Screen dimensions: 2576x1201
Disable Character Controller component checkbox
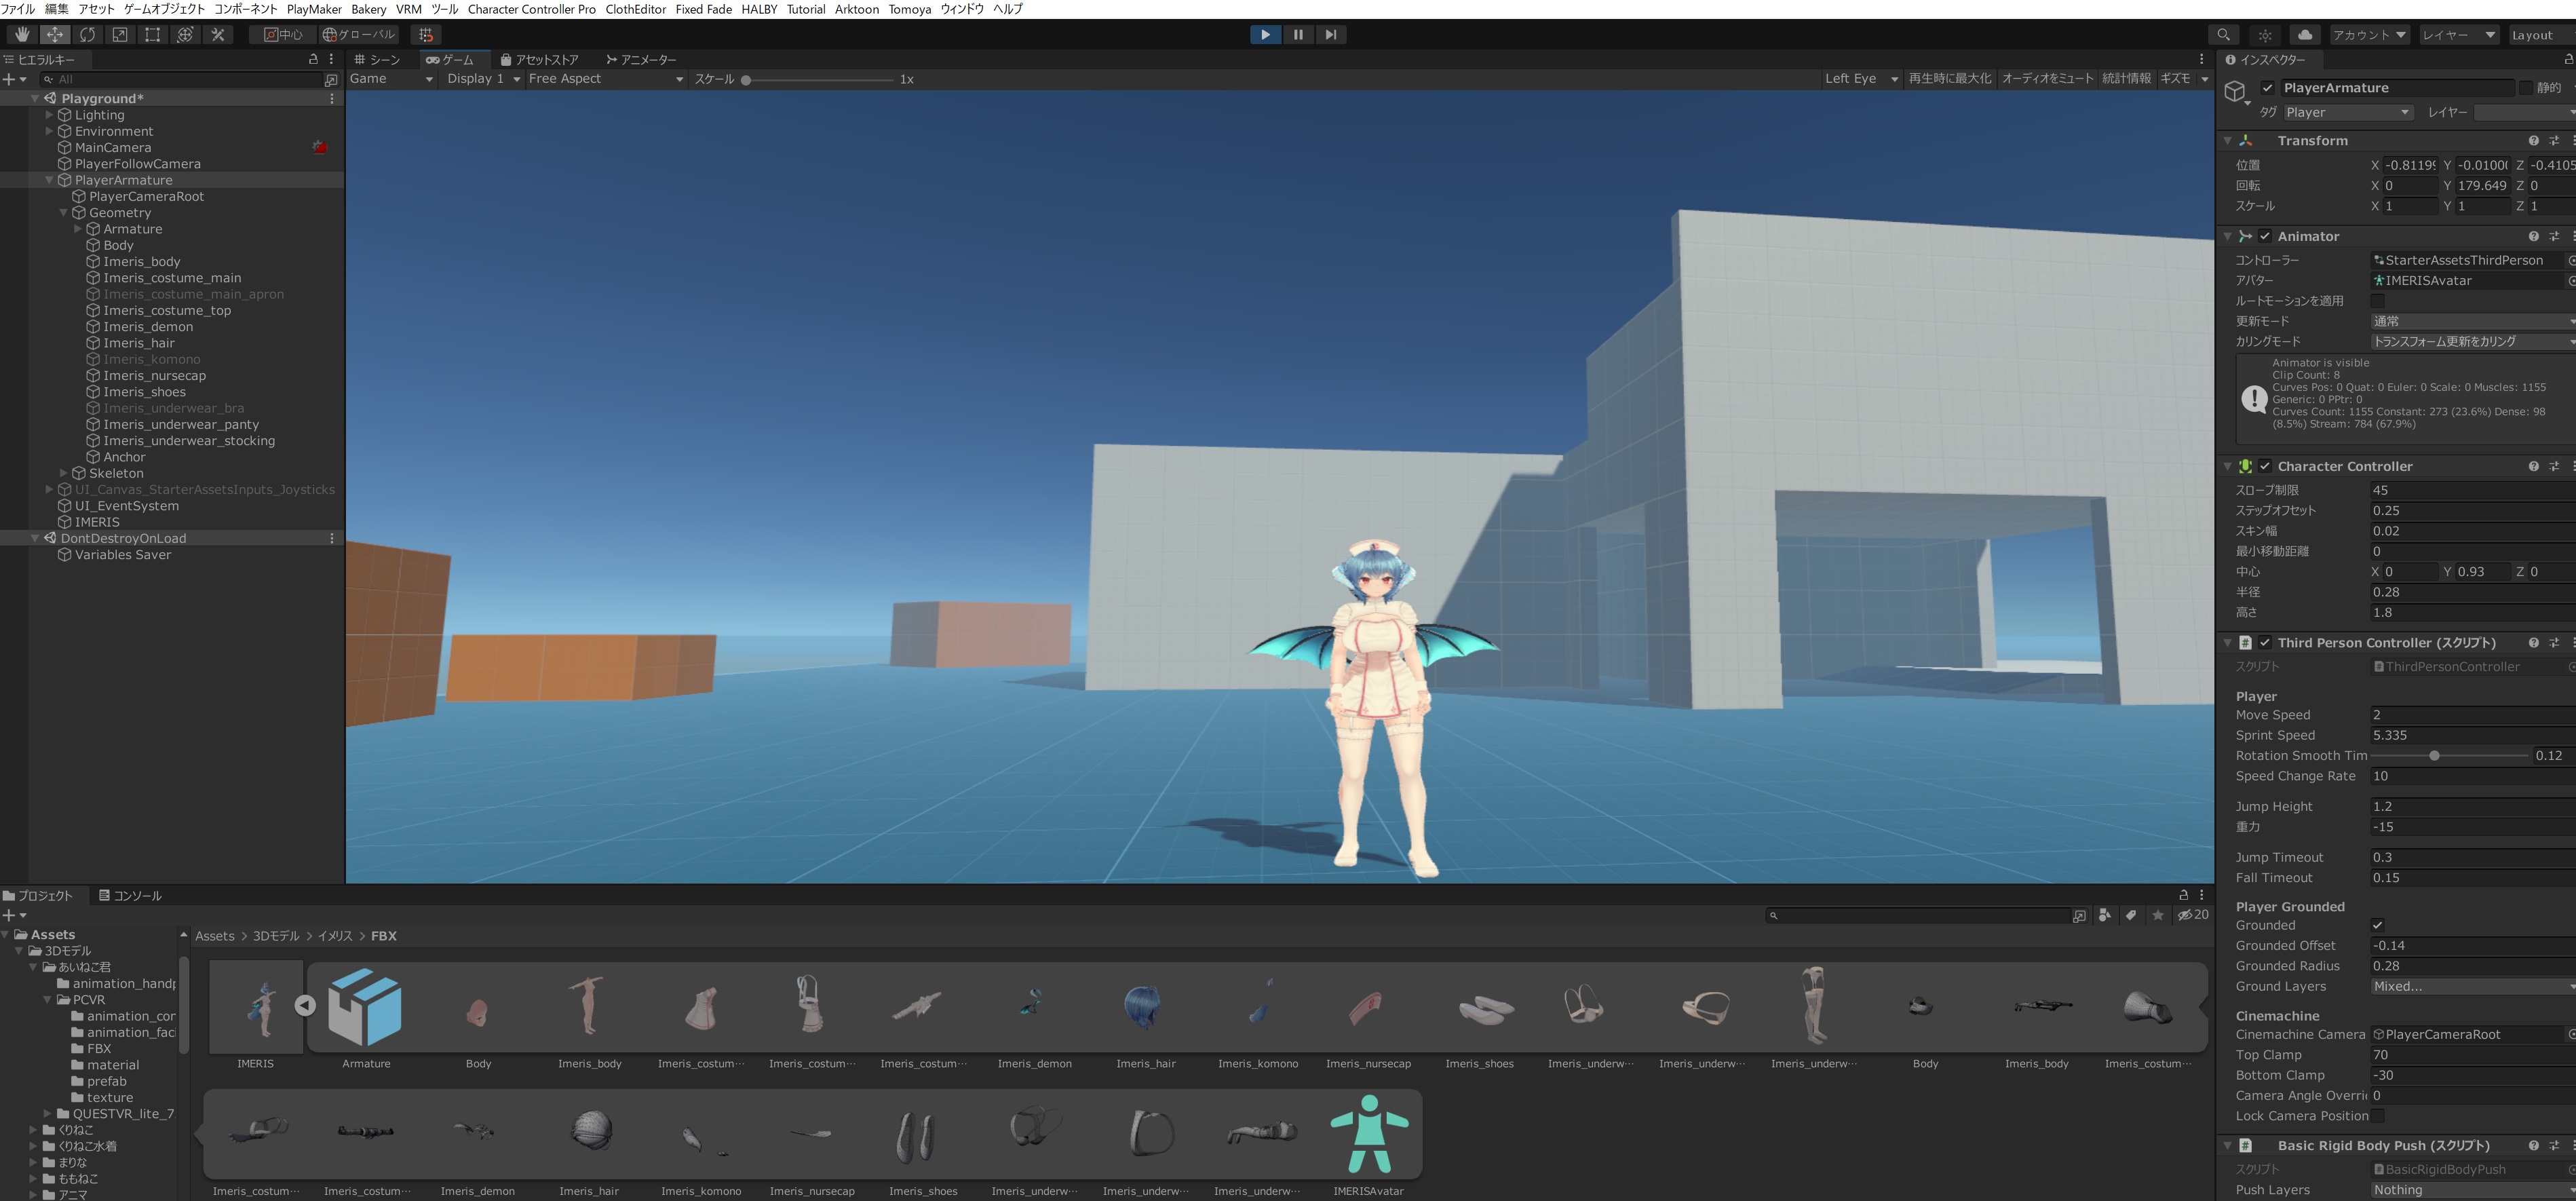tap(2265, 466)
